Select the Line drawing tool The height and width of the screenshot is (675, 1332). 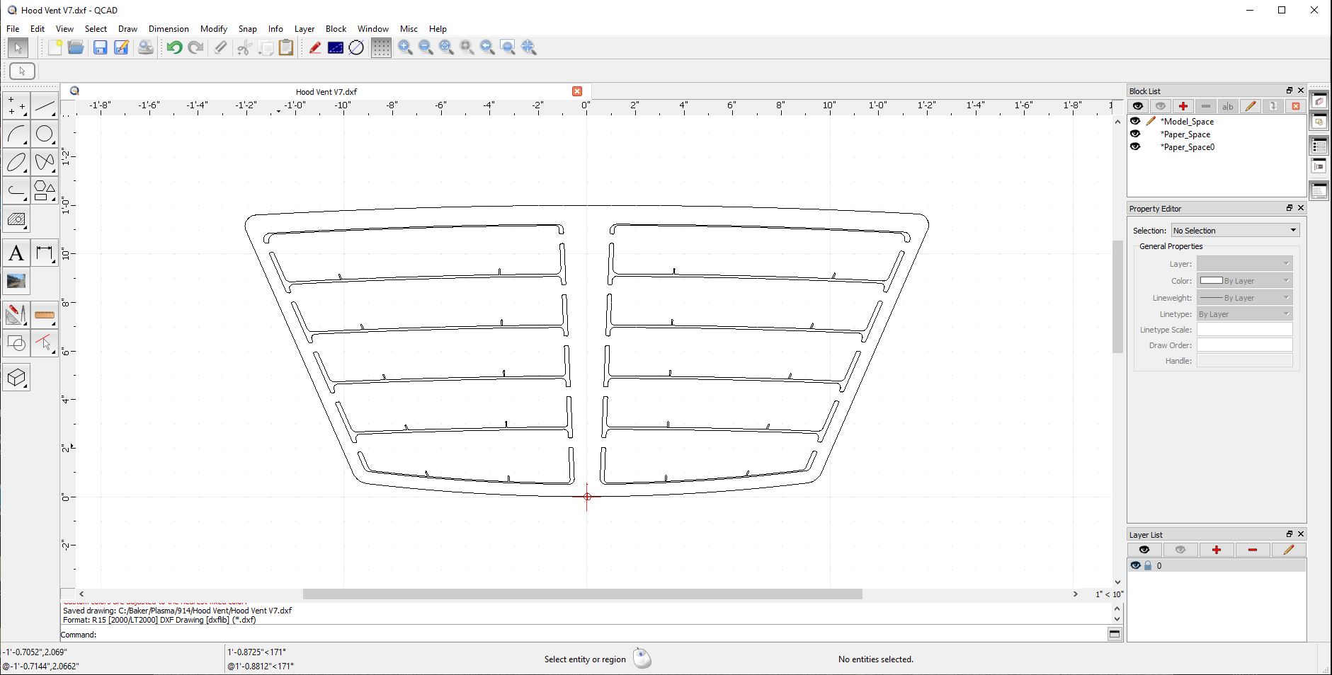click(x=44, y=106)
